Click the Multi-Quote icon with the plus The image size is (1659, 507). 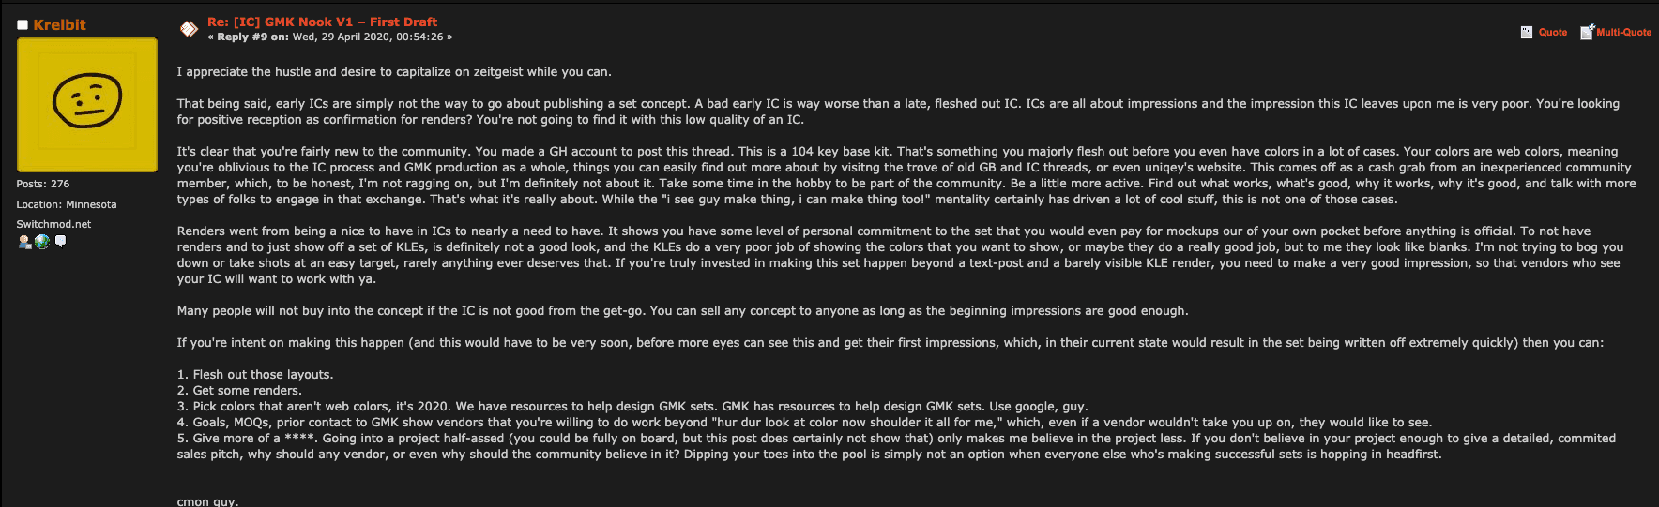click(1587, 32)
